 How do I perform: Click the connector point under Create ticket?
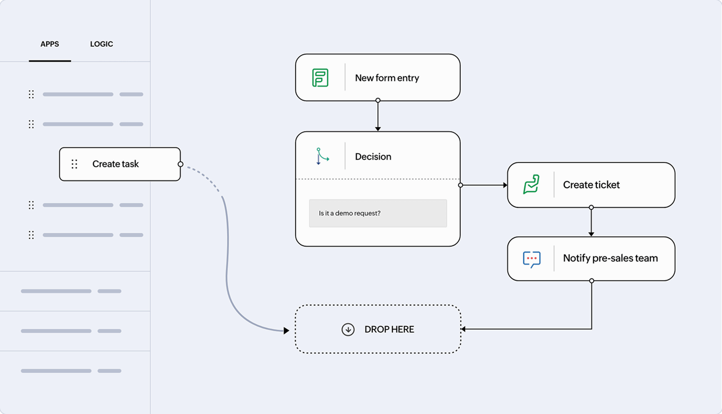591,207
